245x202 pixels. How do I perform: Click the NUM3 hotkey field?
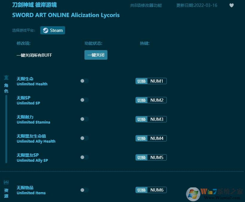(157, 119)
